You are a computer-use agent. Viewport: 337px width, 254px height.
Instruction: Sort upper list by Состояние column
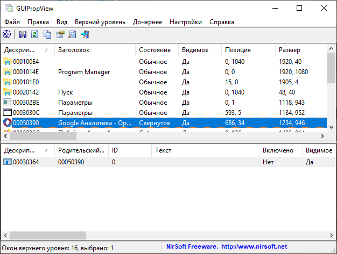click(x=157, y=50)
